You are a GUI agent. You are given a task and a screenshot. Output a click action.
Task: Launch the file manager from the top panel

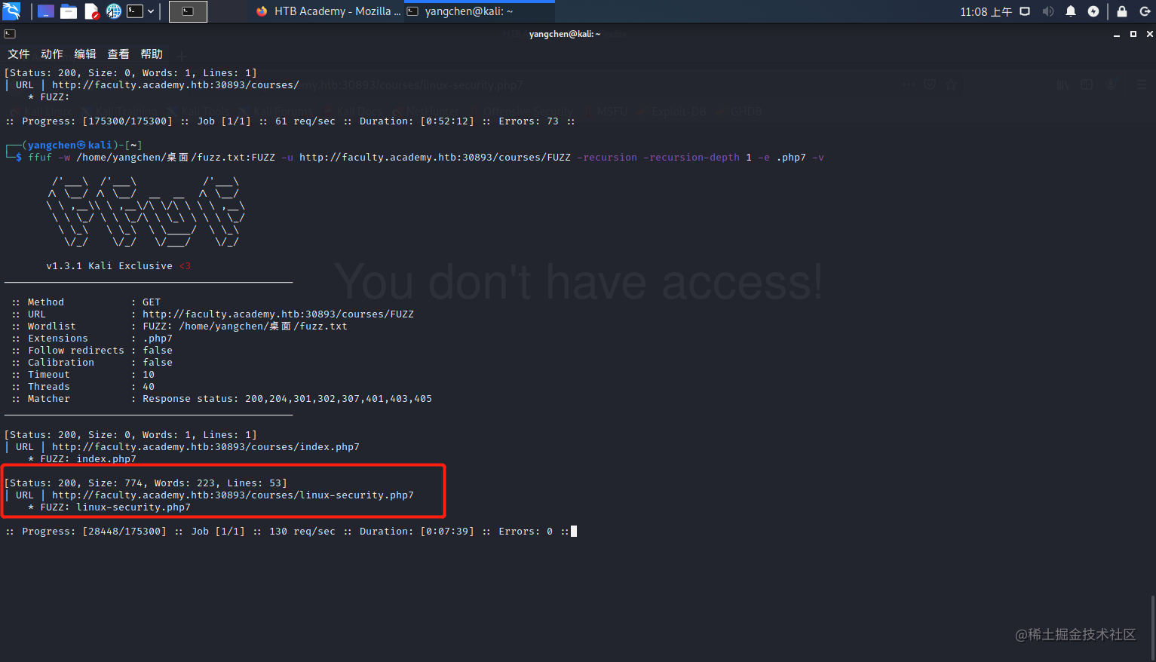(x=69, y=11)
